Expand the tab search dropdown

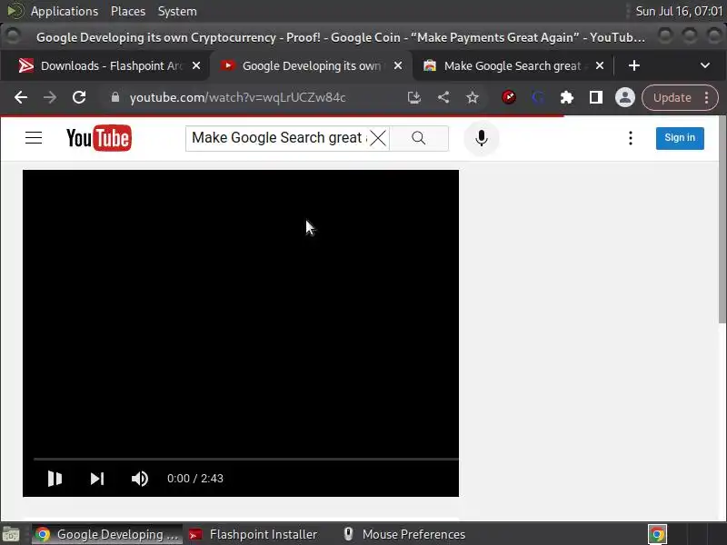point(705,65)
